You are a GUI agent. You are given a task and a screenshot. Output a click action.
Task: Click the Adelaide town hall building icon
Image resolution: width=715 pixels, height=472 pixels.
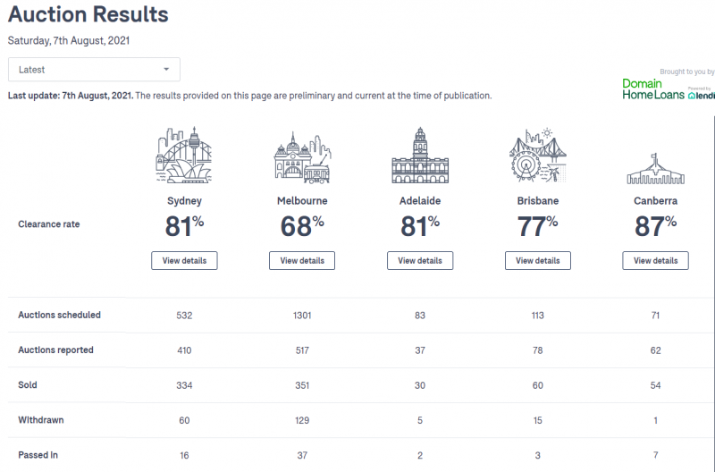[420, 155]
